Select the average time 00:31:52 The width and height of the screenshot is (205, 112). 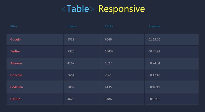[154, 99]
